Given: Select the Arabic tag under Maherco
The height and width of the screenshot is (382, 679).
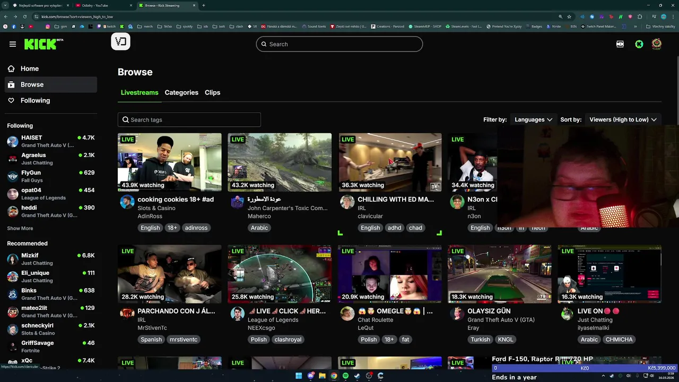Looking at the screenshot, I should [259, 228].
